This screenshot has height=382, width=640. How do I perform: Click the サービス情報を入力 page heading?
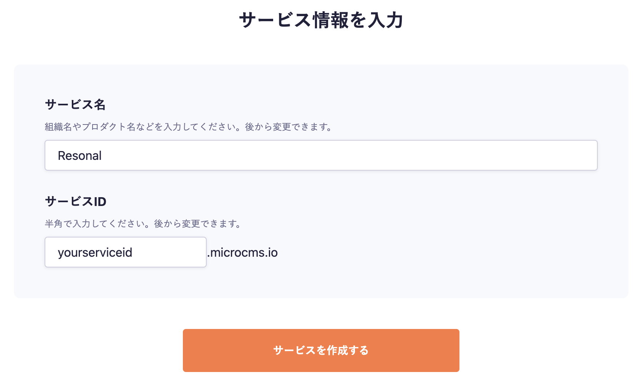[x=321, y=20]
